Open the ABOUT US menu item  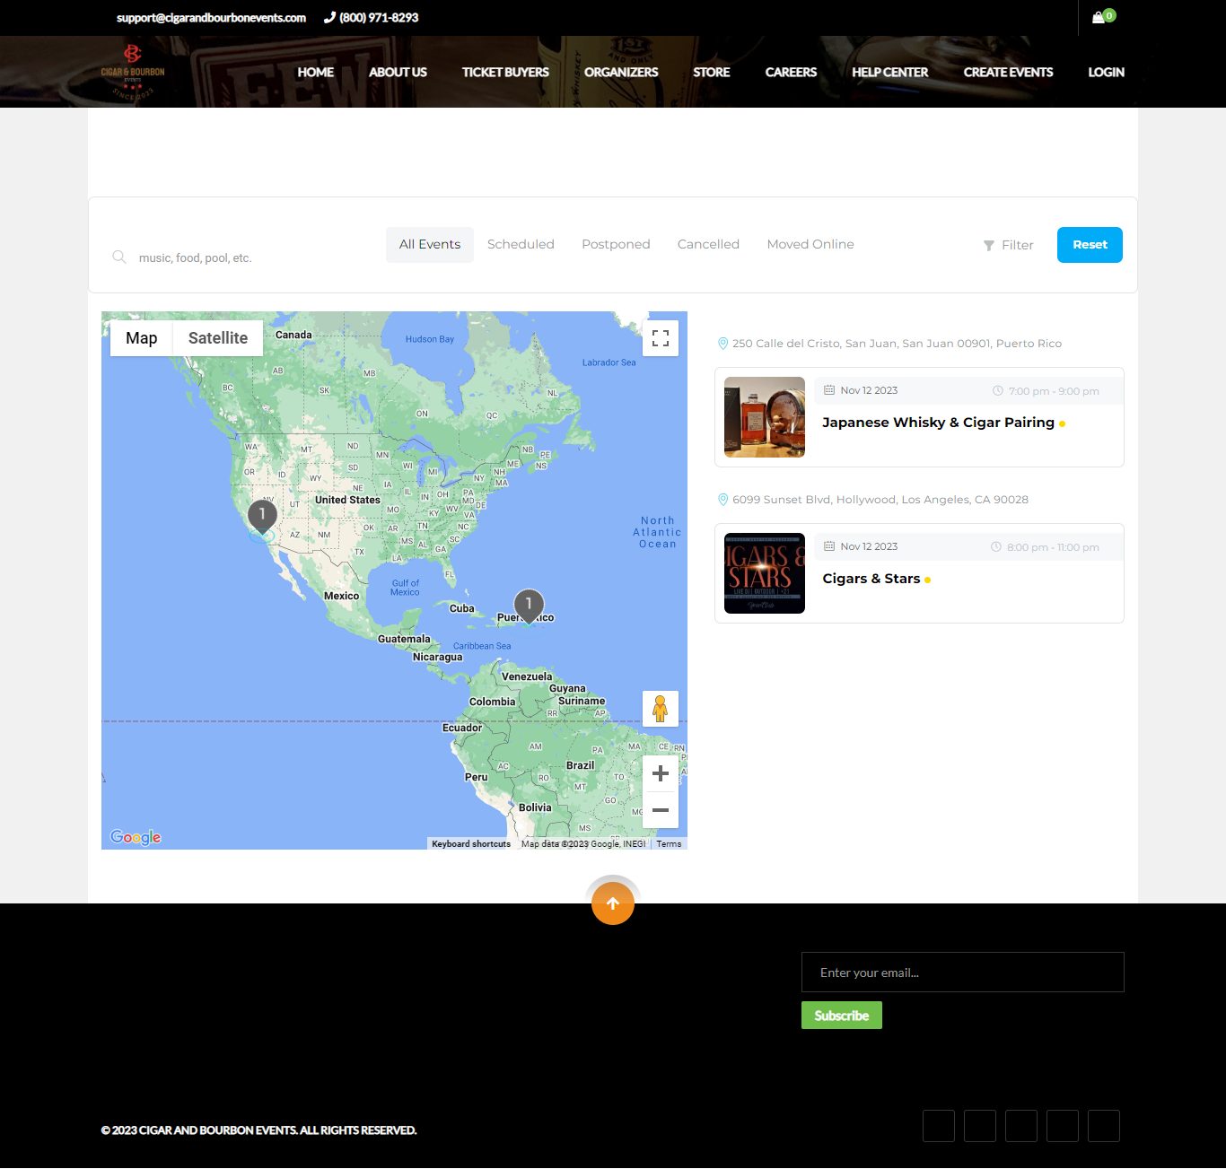[398, 72]
